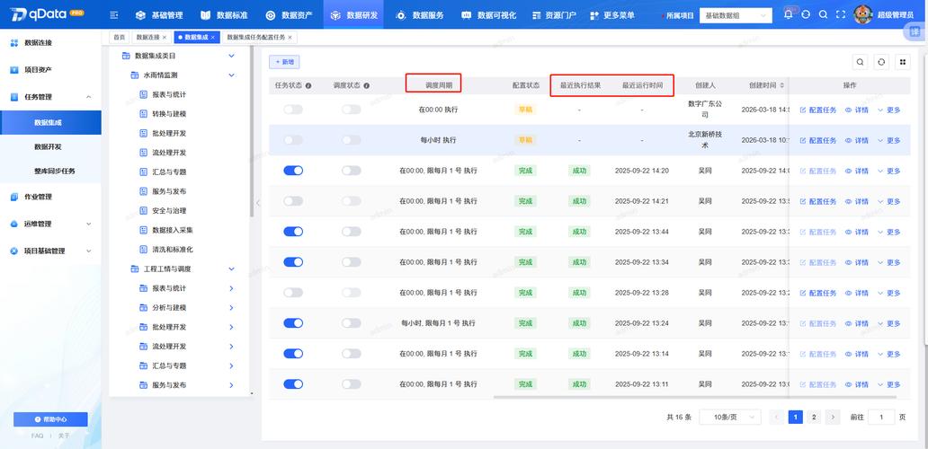The height and width of the screenshot is (449, 928).
Task: Toggle task status for the 2025-09-22 14:20 row
Action: pos(293,170)
